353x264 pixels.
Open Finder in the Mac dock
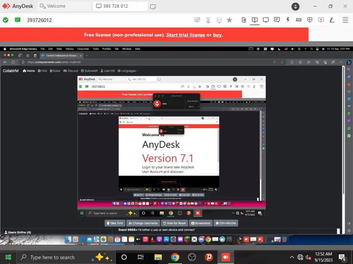[x=69, y=240]
